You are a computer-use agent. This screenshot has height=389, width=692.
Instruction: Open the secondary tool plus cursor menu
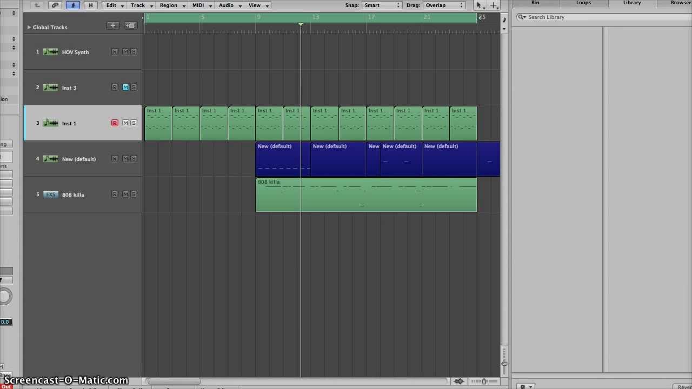point(494,5)
